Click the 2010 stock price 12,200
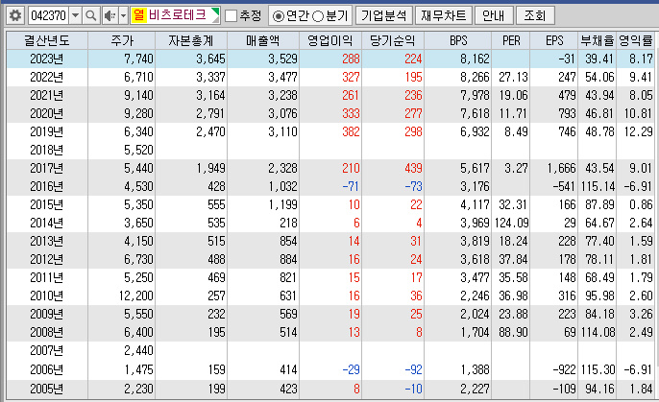This screenshot has width=659, height=402. point(136,296)
